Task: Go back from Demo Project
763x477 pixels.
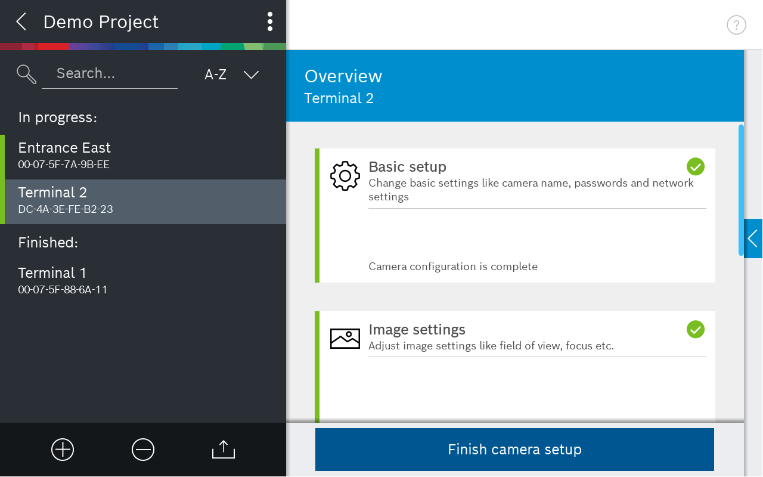Action: 21,22
